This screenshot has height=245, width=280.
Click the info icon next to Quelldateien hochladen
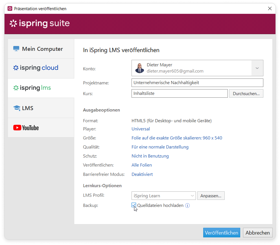(187, 205)
